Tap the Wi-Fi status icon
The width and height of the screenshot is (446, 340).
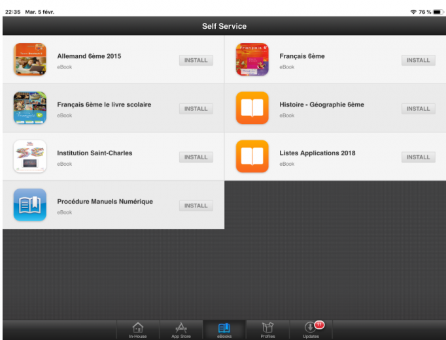point(413,12)
